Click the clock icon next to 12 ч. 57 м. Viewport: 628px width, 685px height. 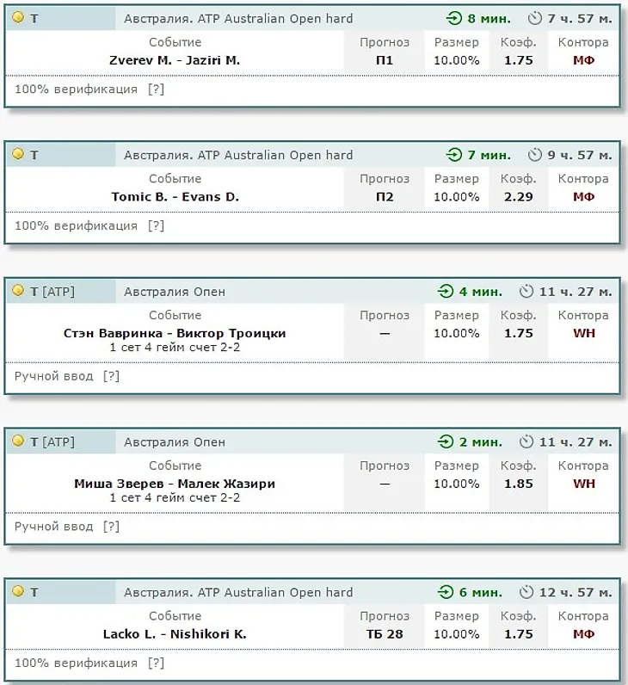coord(526,592)
